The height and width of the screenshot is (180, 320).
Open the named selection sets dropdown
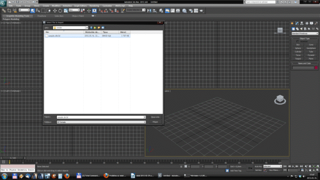[135, 10]
